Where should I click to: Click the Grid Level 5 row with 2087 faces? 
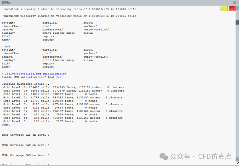[50, 121]
